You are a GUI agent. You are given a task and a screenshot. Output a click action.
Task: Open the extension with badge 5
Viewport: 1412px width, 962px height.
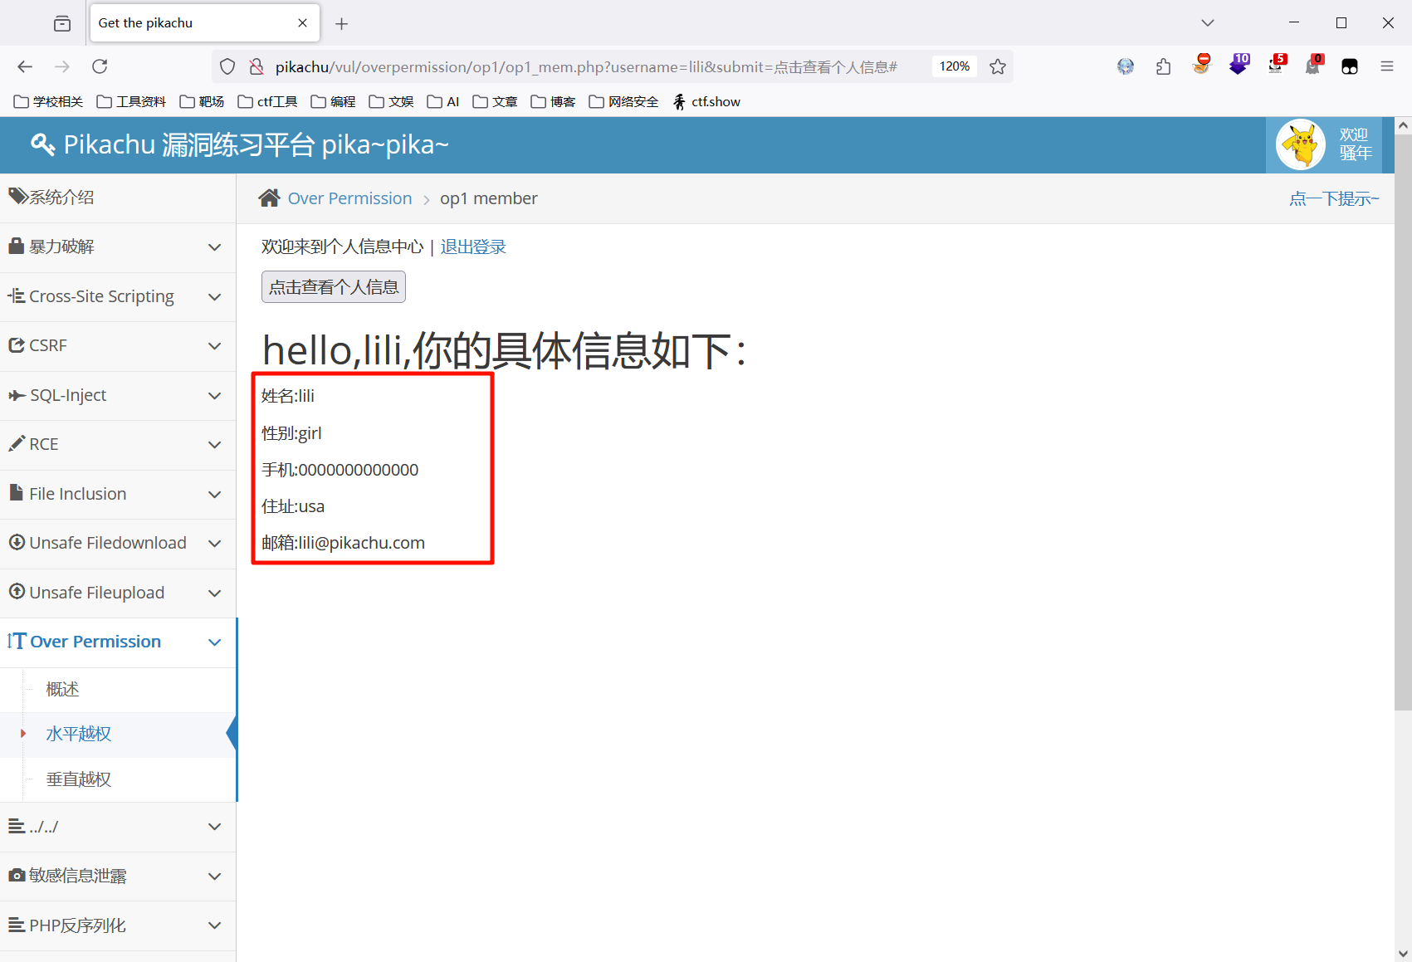tap(1276, 65)
